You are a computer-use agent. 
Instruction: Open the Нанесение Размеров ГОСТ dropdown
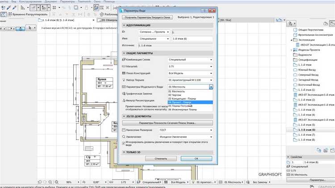coord(186,130)
